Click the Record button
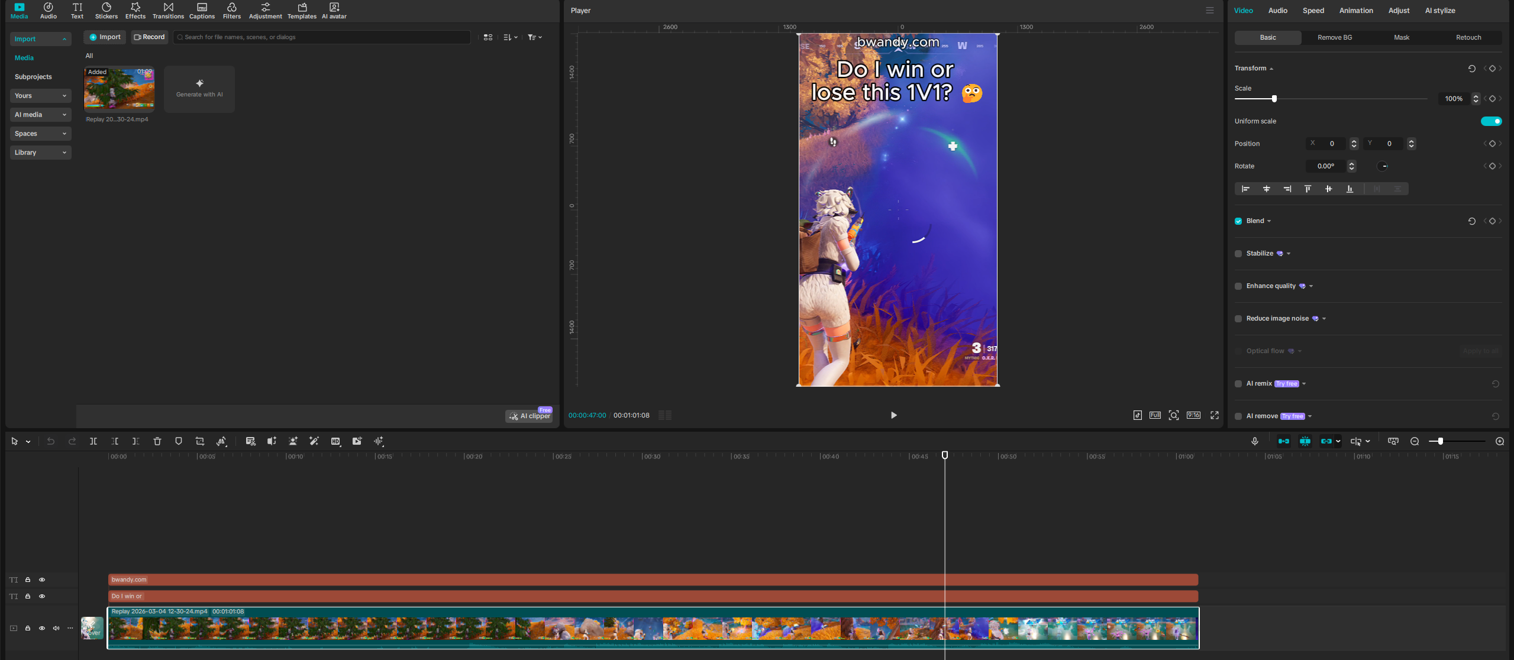Screen dimensions: 1514x660 150,37
